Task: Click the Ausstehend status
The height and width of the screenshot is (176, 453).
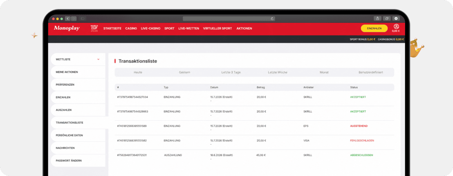Action: (x=359, y=126)
